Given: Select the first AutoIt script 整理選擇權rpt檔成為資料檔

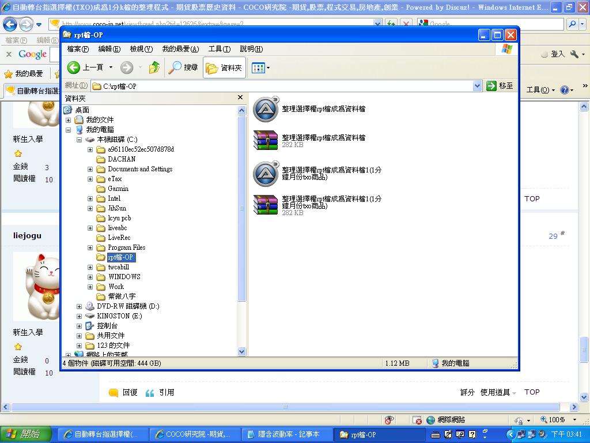Looking at the screenshot, I should pyautogui.click(x=309, y=109).
